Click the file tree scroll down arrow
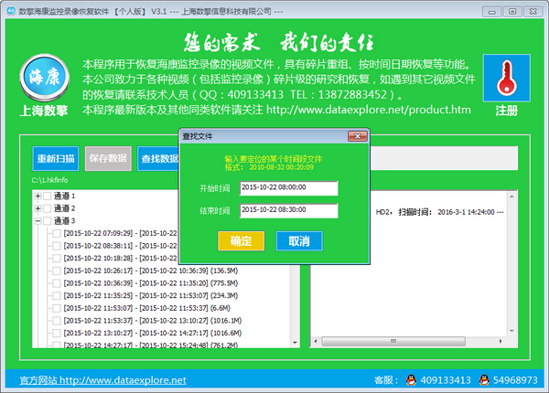 295,343
